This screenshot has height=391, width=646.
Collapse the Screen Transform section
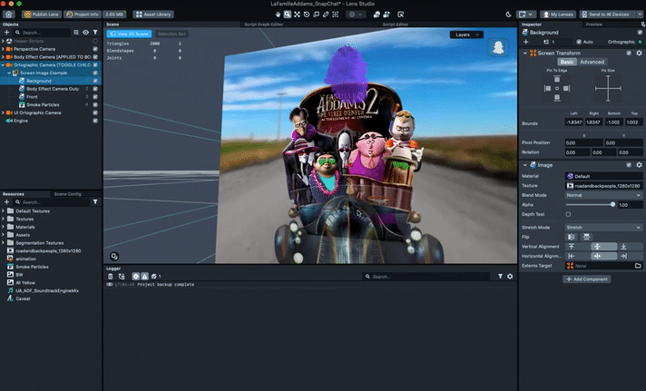524,54
